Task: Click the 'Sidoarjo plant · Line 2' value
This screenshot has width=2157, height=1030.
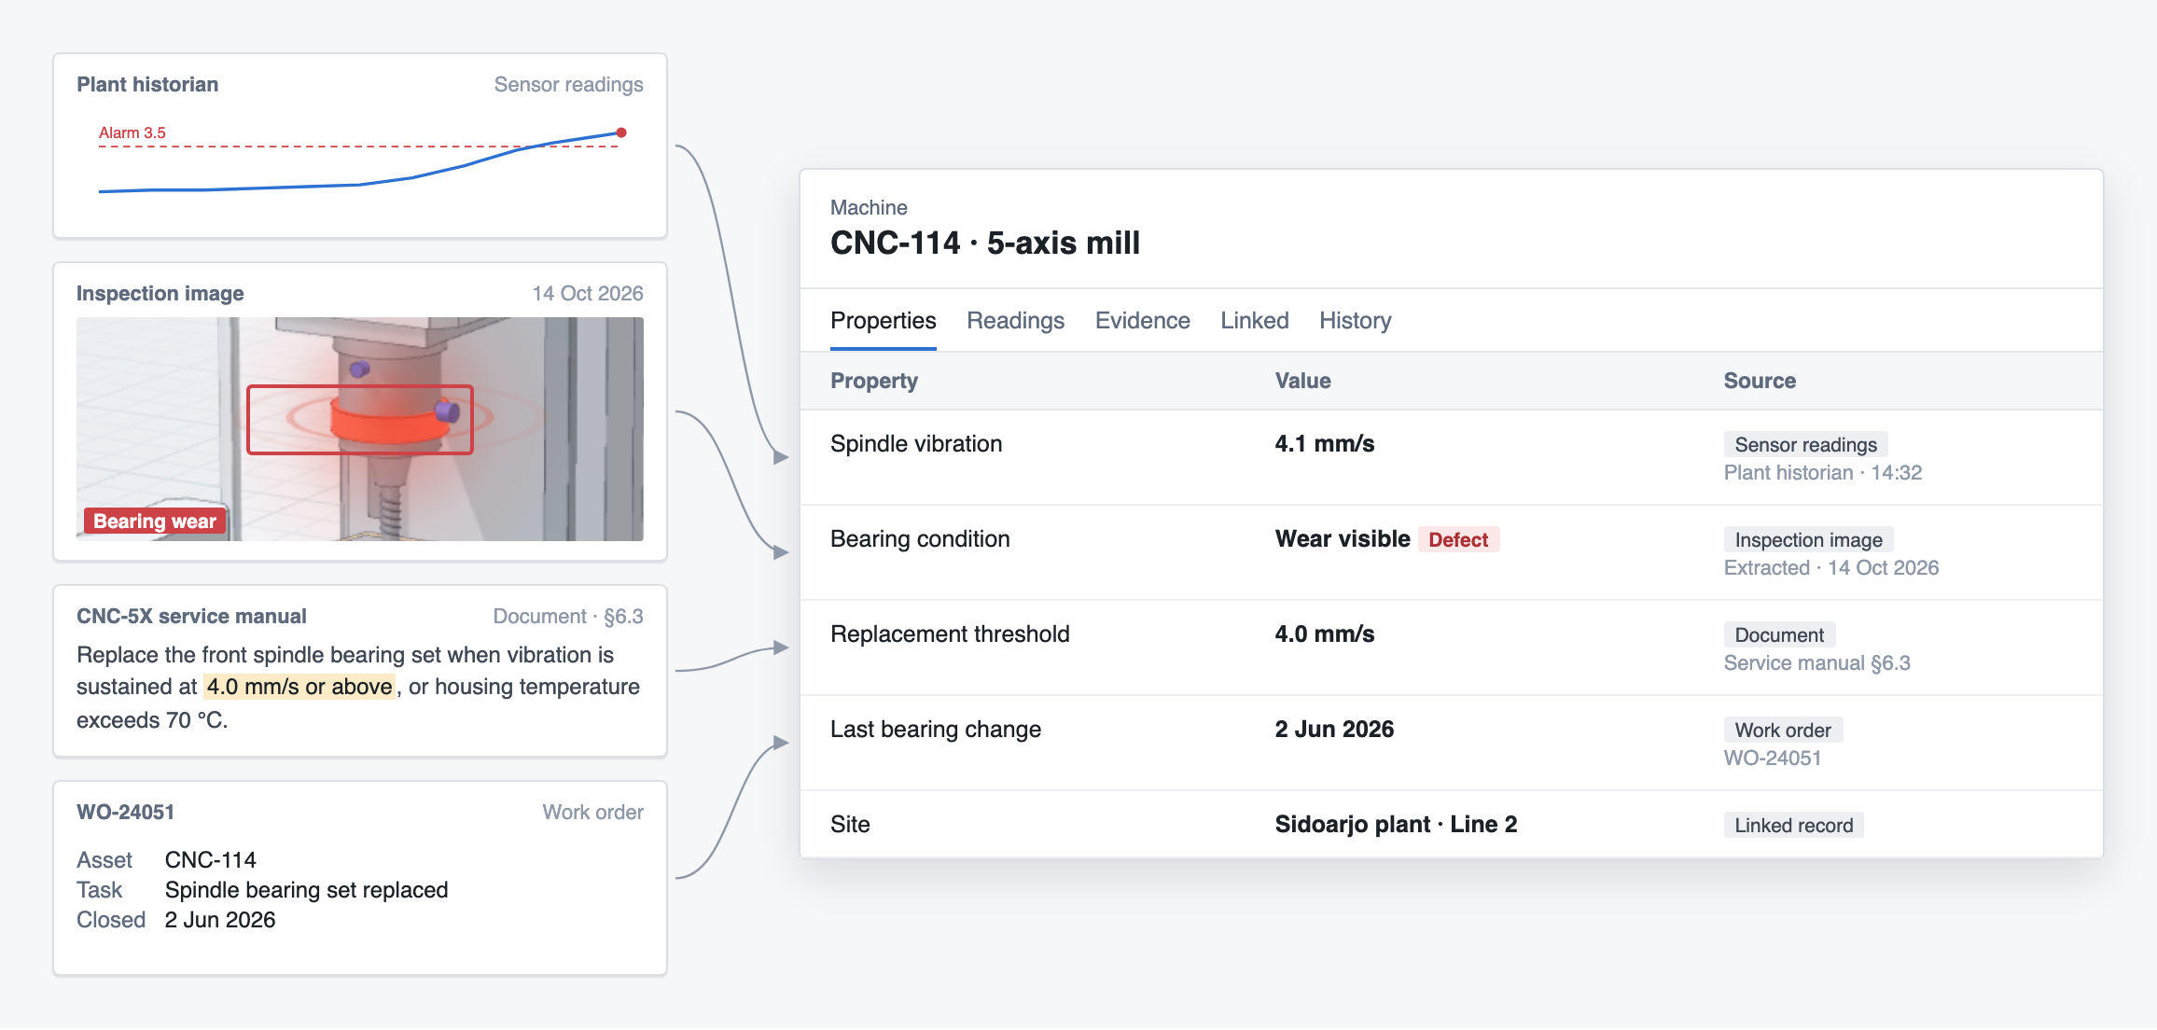Action: (1396, 825)
